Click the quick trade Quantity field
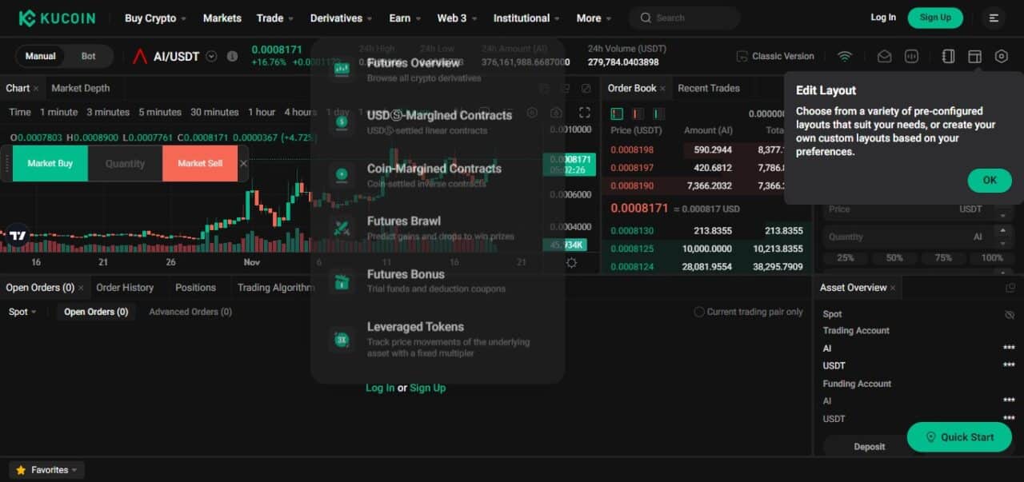 tap(125, 163)
